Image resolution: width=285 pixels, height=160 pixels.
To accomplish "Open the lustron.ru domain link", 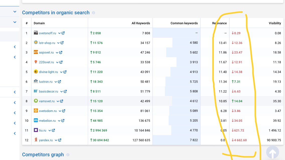I will point(46,82).
